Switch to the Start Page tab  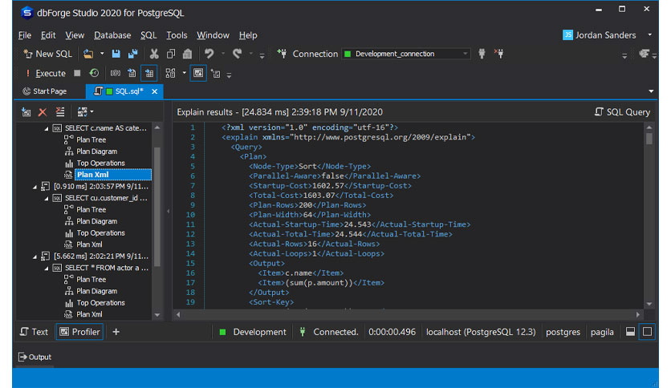pos(44,91)
